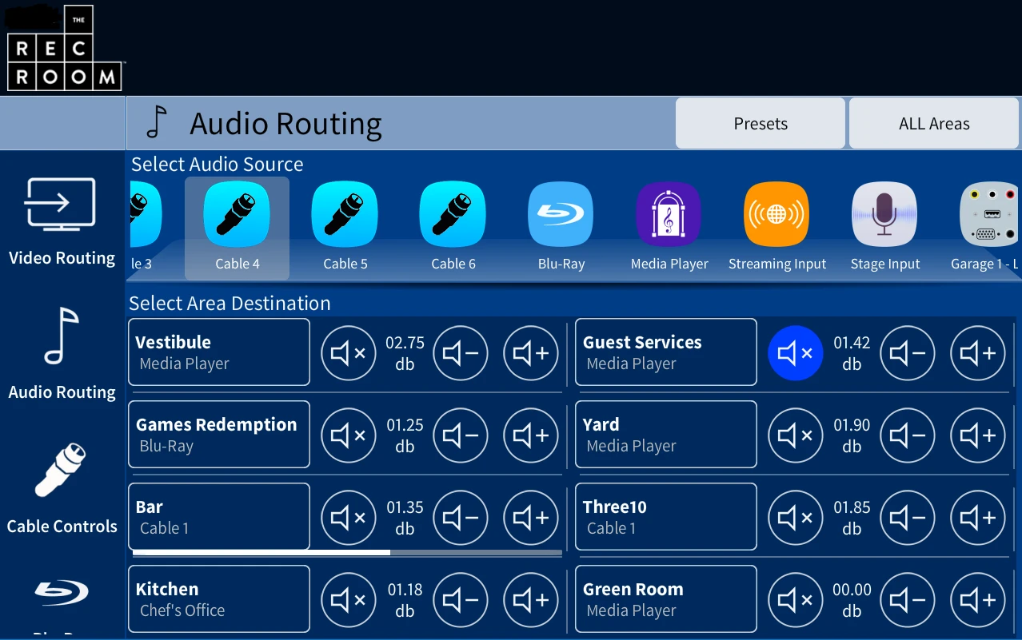
Task: Unmute the Guest Services area
Action: (795, 352)
